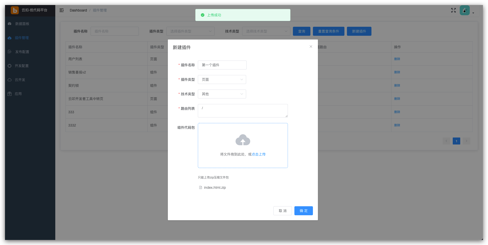Click the 云扣 platform logo icon
This screenshot has width=488, height=245.
pos(15,10)
